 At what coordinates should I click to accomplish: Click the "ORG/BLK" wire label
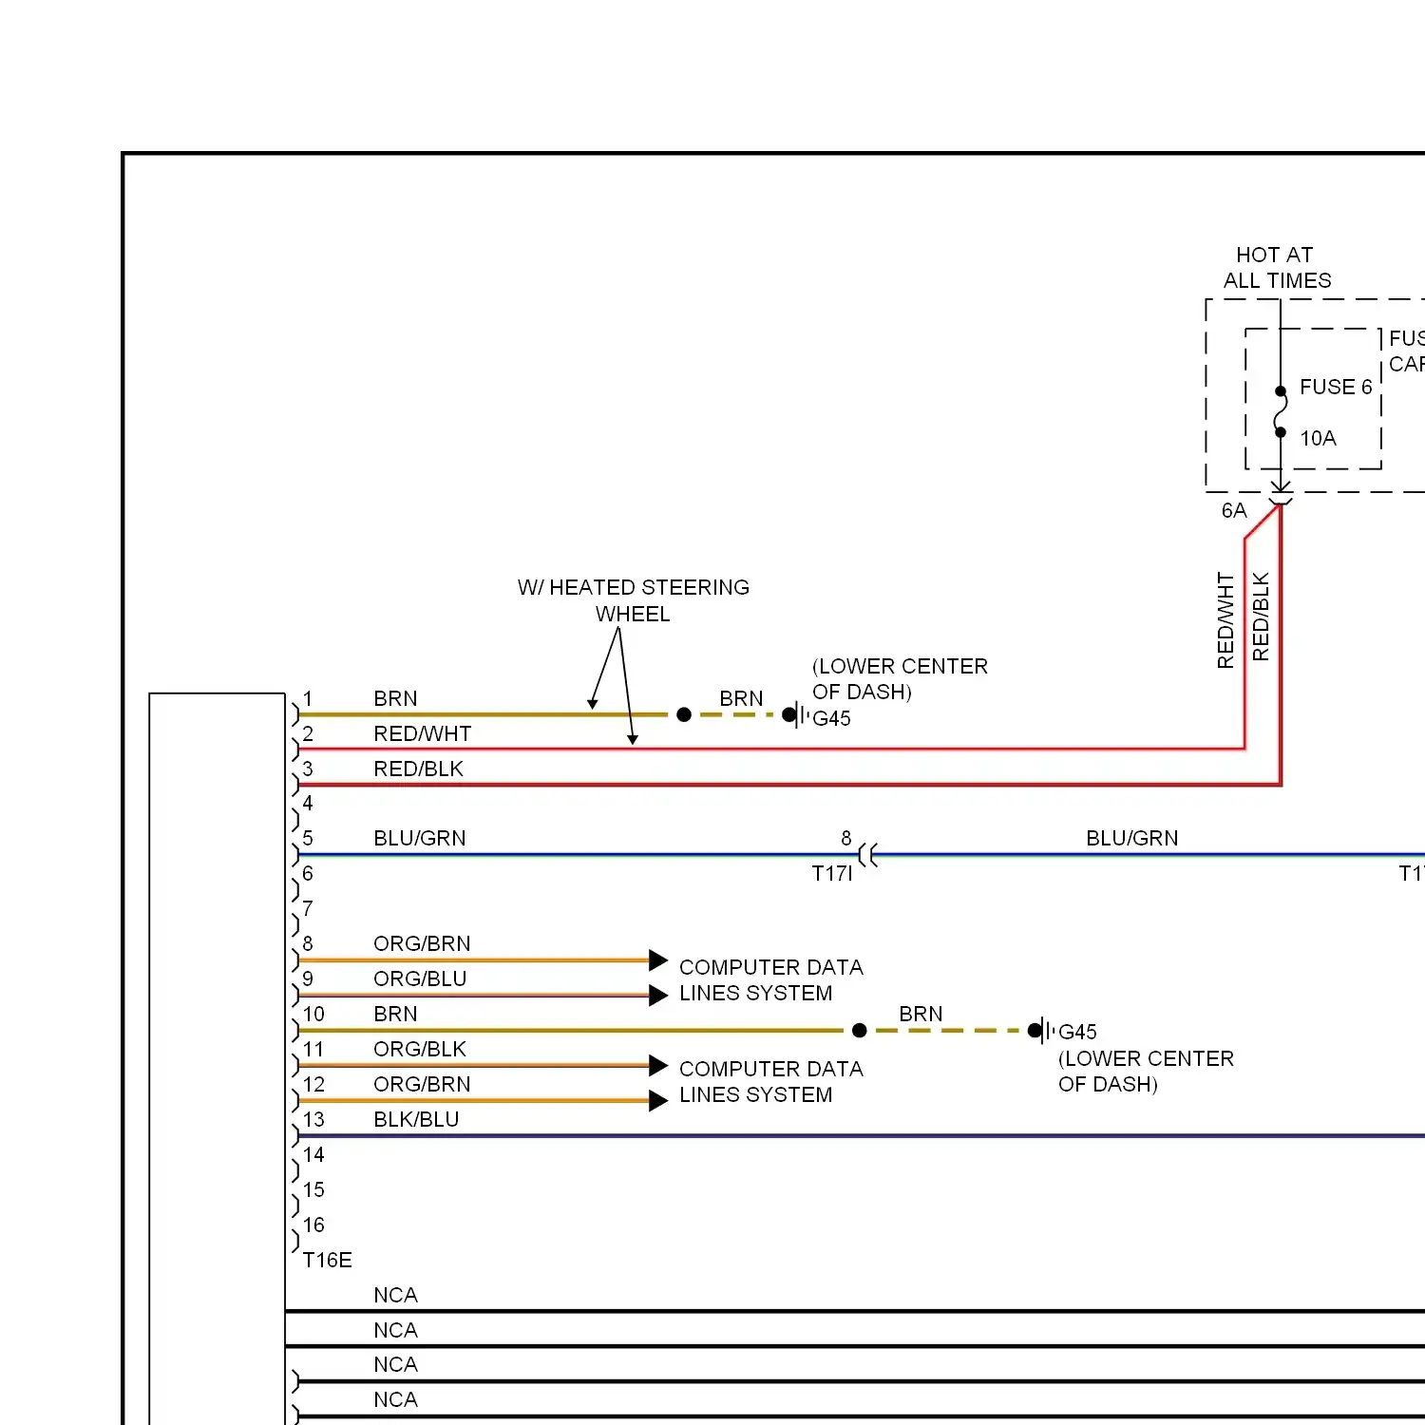(x=420, y=1050)
